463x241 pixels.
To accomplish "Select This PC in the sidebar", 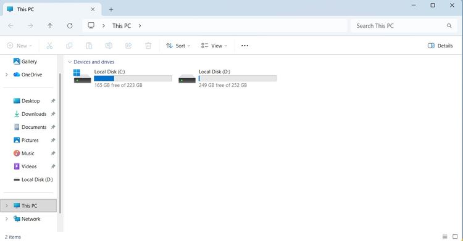I will [28, 206].
